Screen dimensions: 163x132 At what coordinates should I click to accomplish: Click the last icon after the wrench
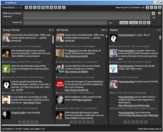[160, 8]
